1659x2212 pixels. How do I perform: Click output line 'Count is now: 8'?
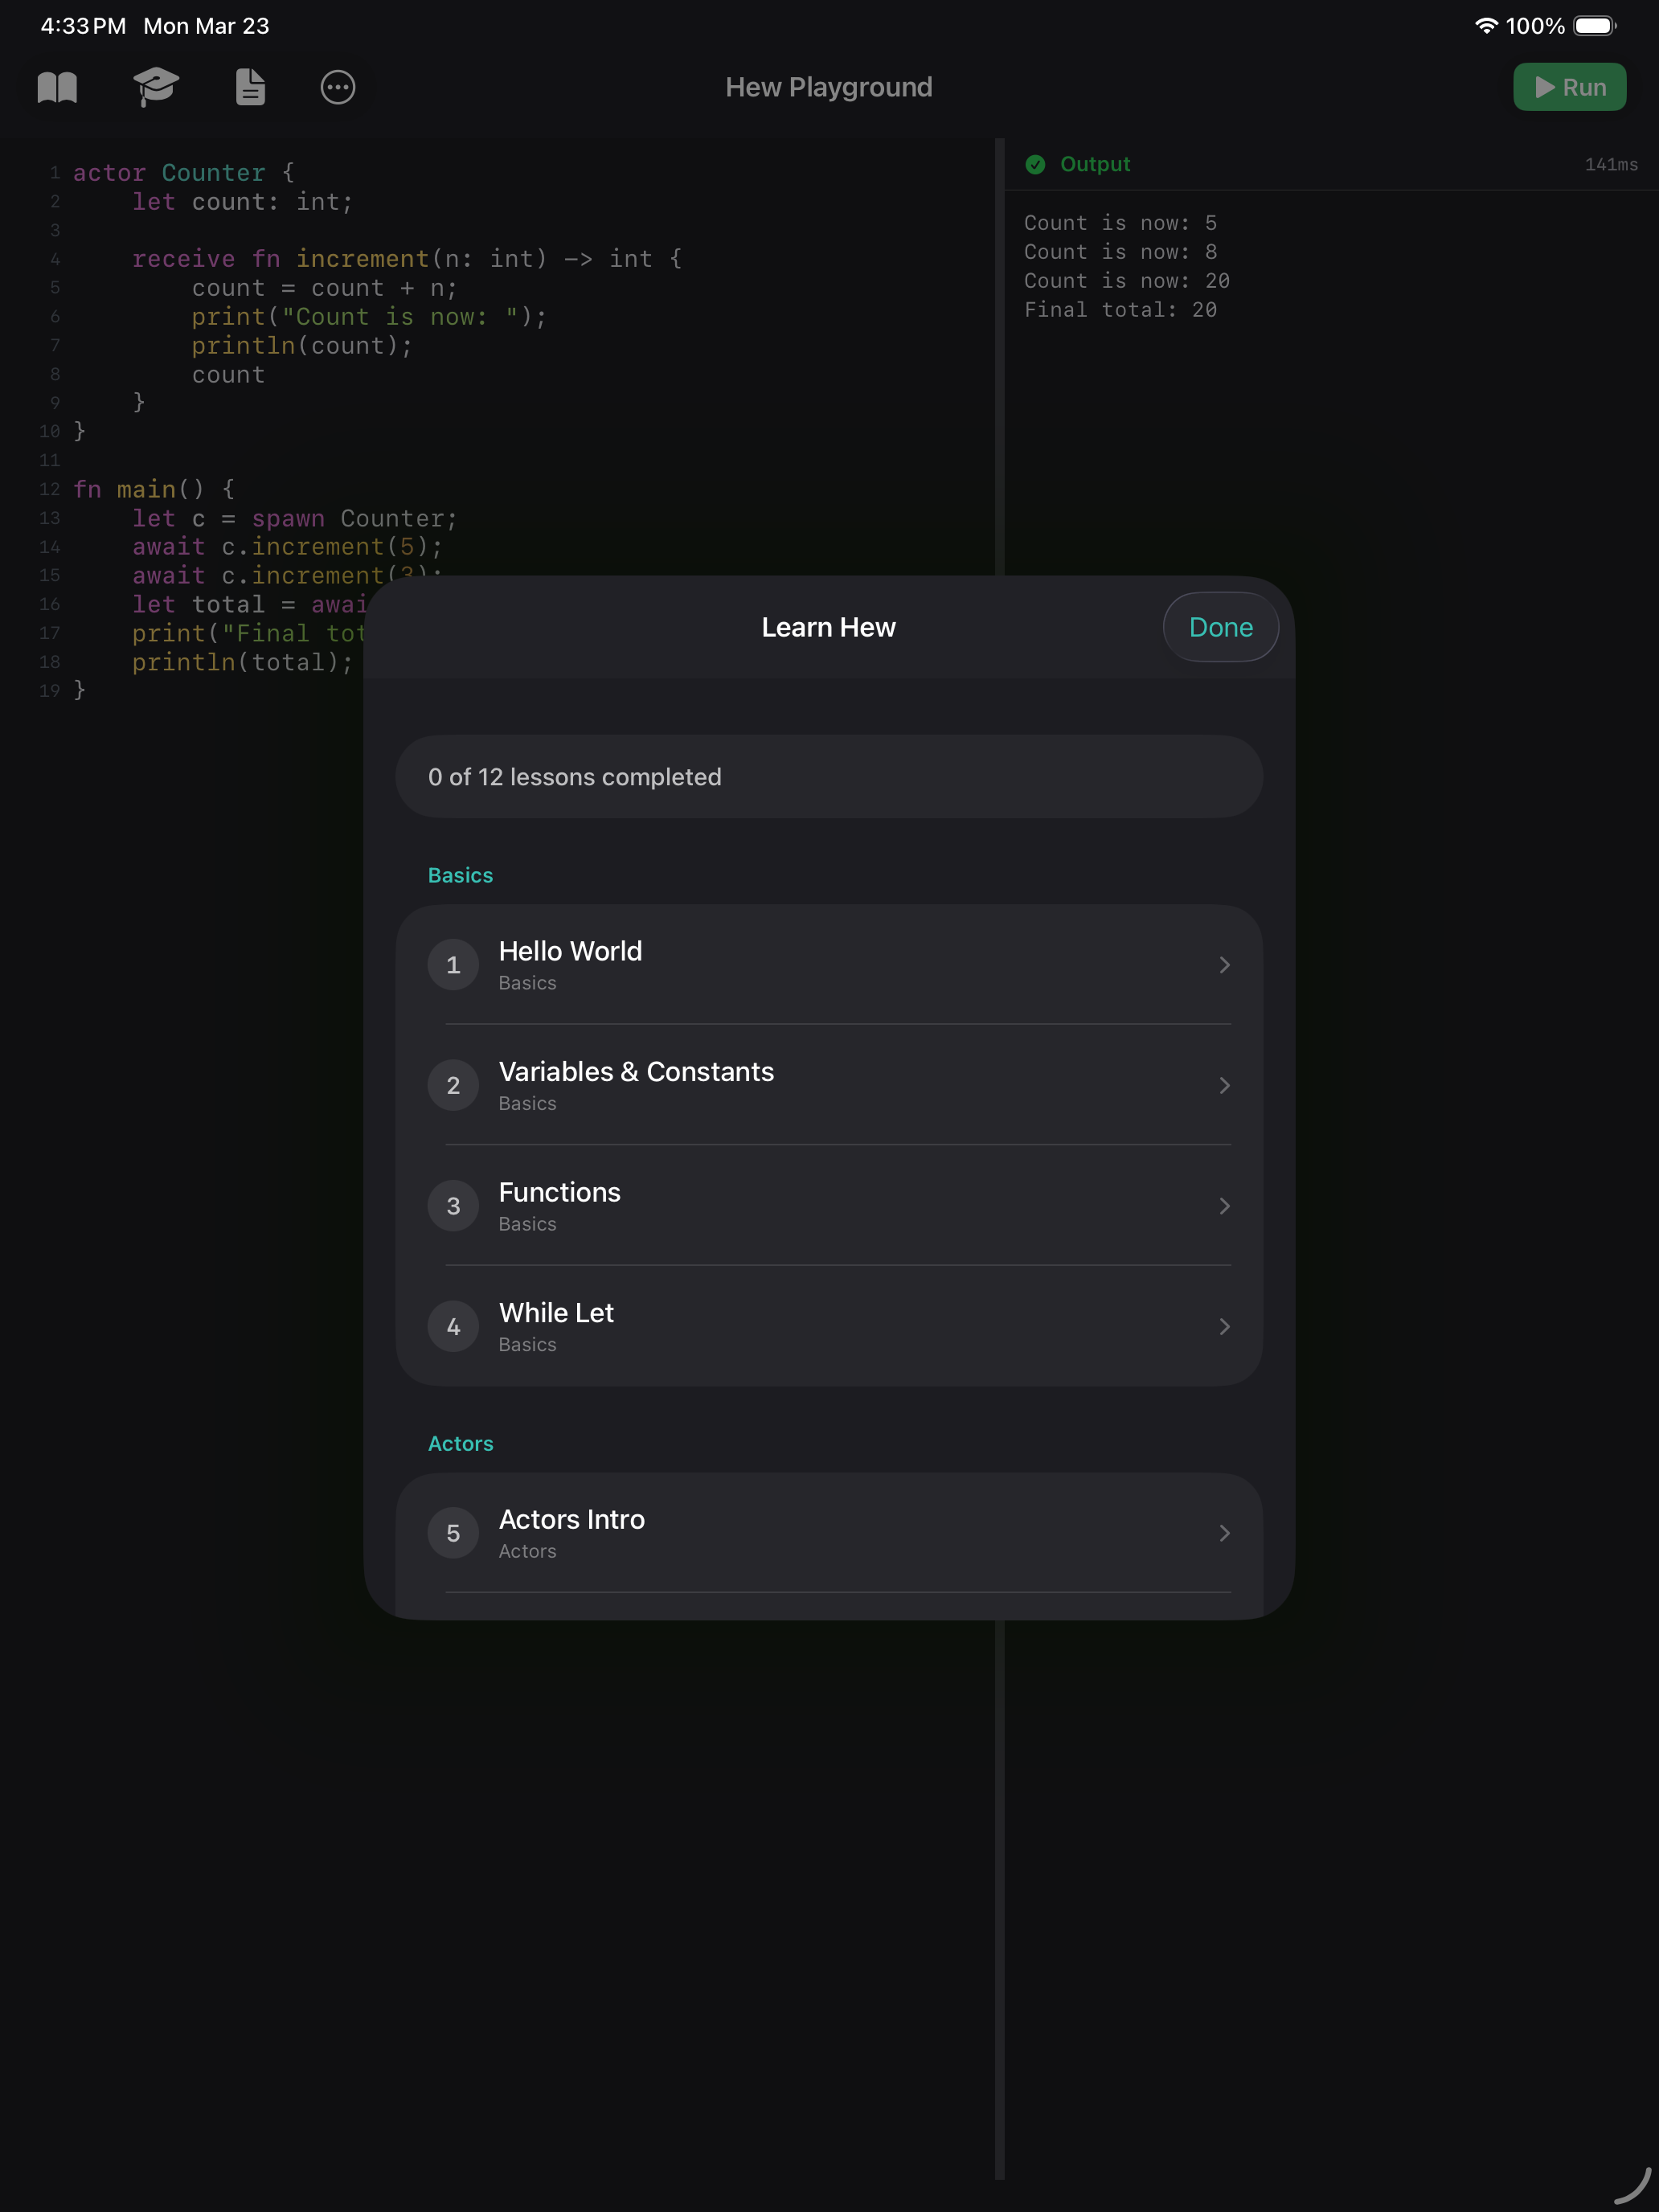1120,252
